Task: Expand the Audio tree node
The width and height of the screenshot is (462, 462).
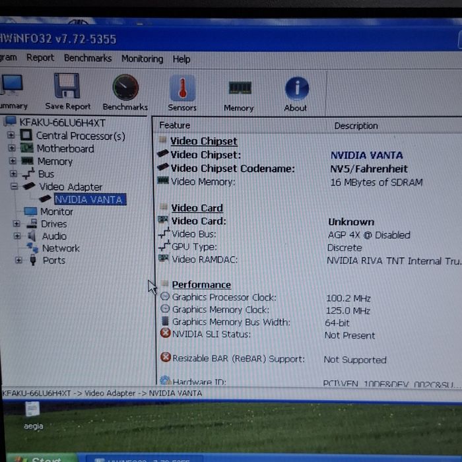Action: click(17, 236)
